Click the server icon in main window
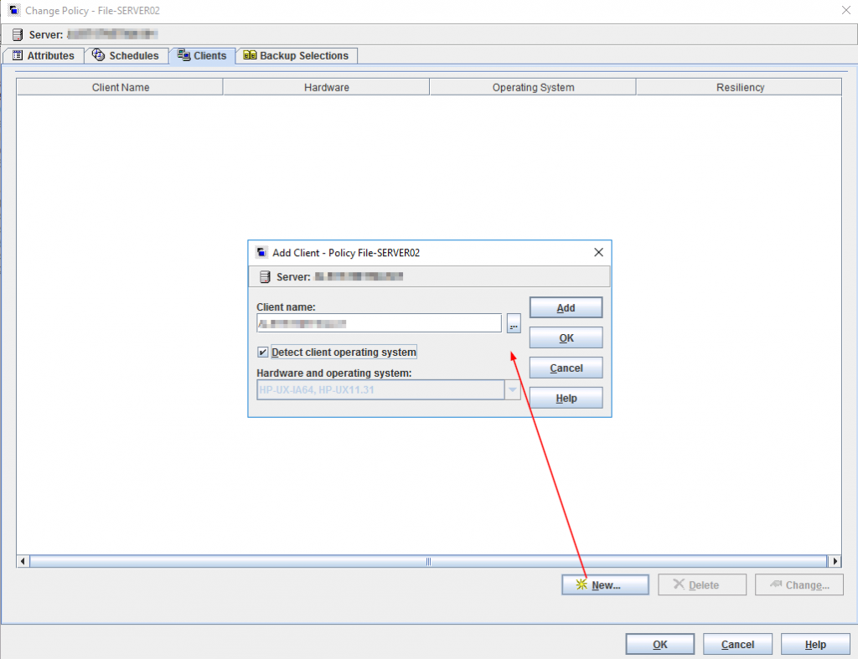Screen dimensions: 858x659 pos(18,35)
